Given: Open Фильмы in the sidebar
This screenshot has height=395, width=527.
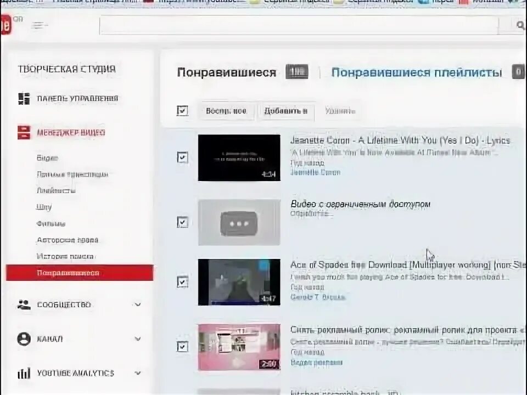Looking at the screenshot, I should click(x=51, y=224).
